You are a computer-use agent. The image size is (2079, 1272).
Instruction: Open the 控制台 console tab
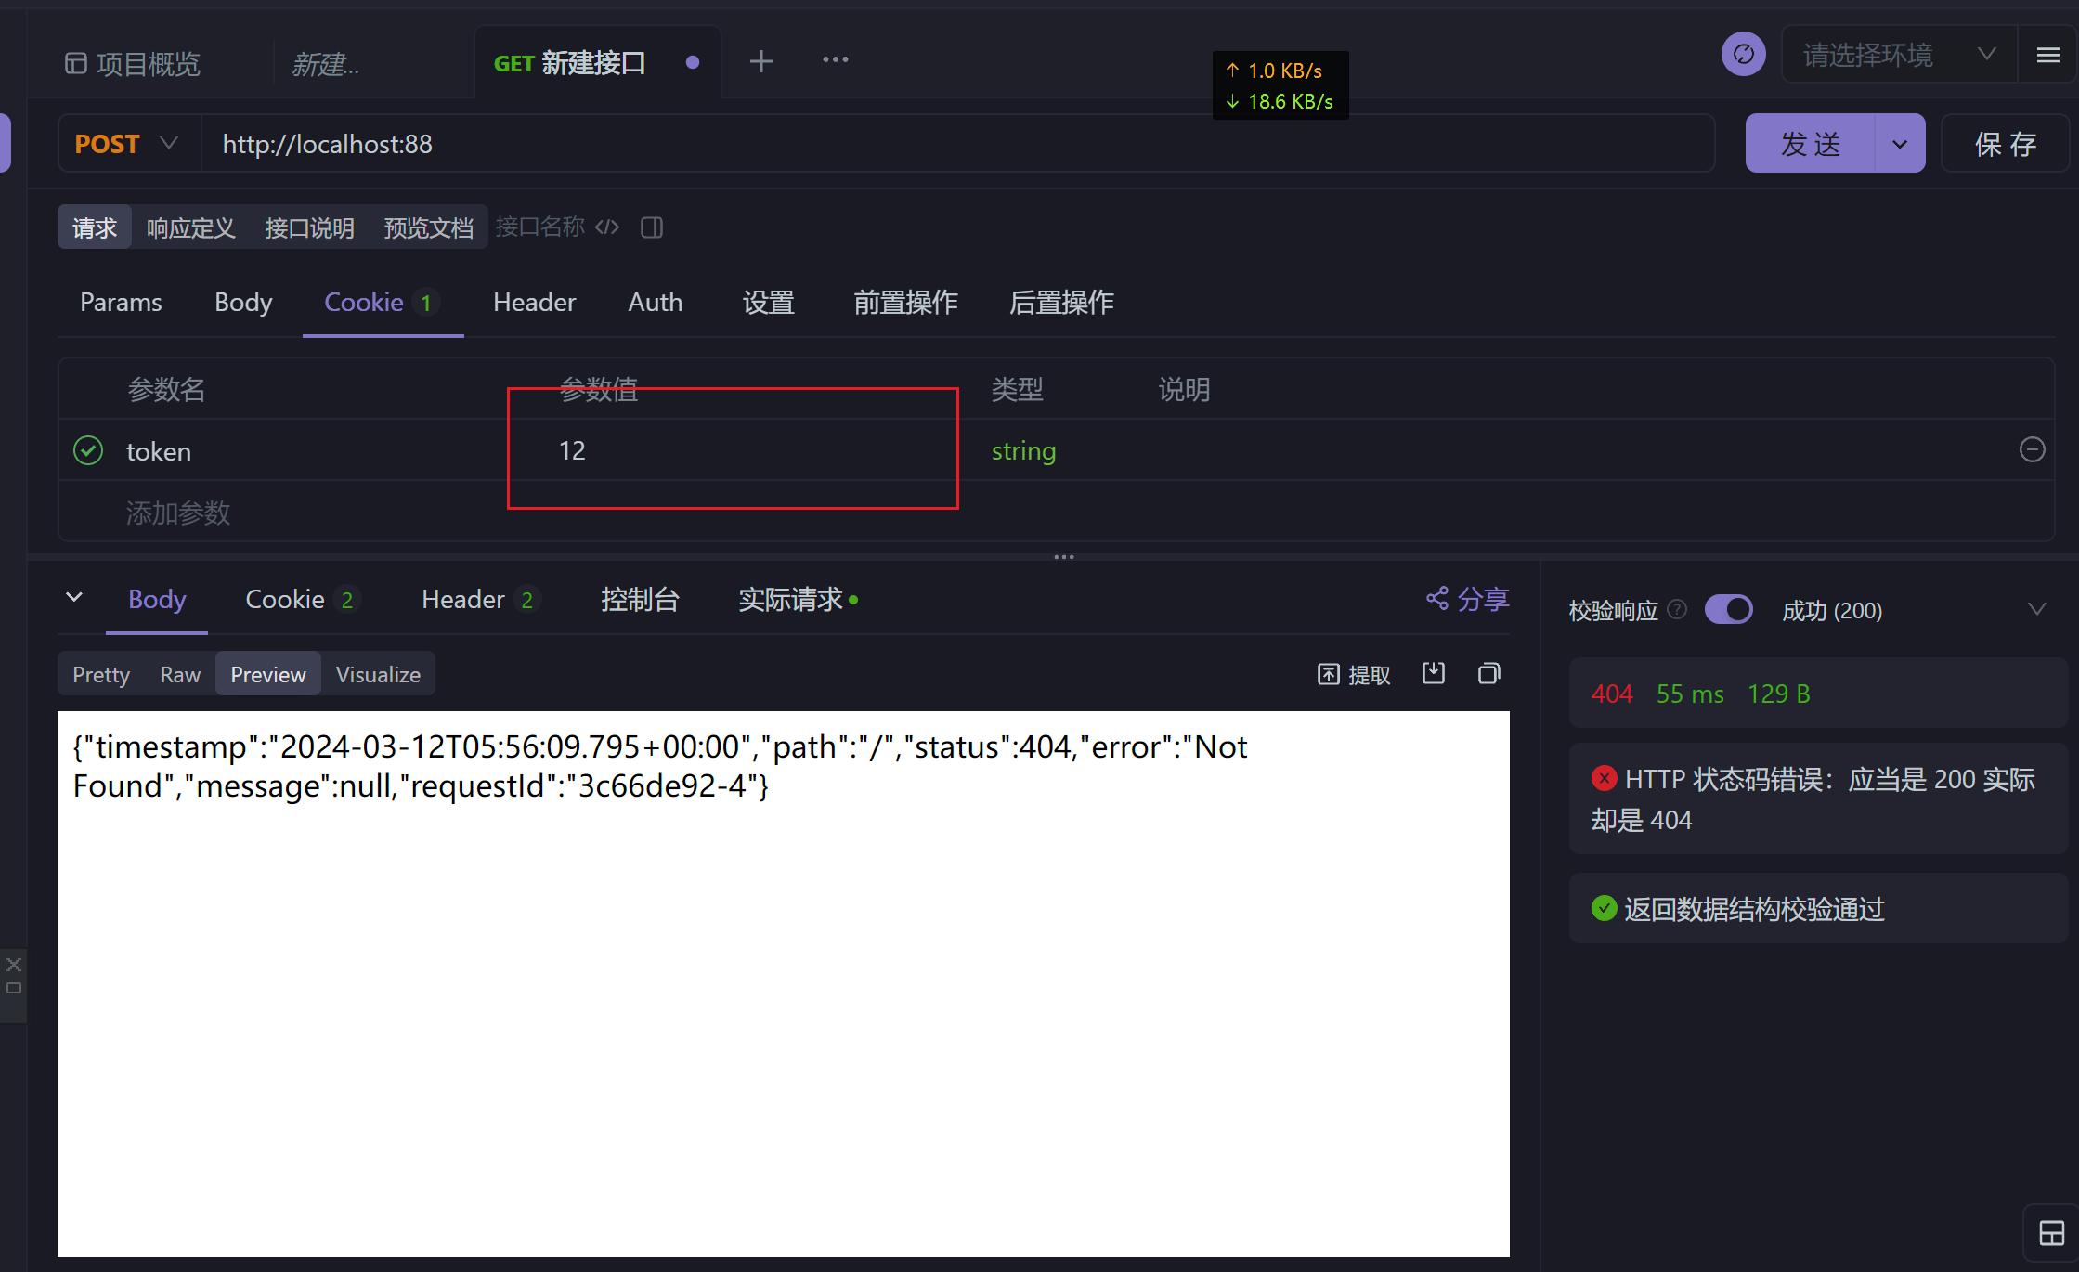(639, 600)
